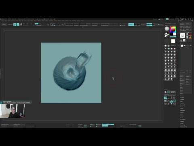The height and width of the screenshot is (146, 194).
Task: Select the gizmo transform icon beside Draw
Action: (x=21, y=24)
